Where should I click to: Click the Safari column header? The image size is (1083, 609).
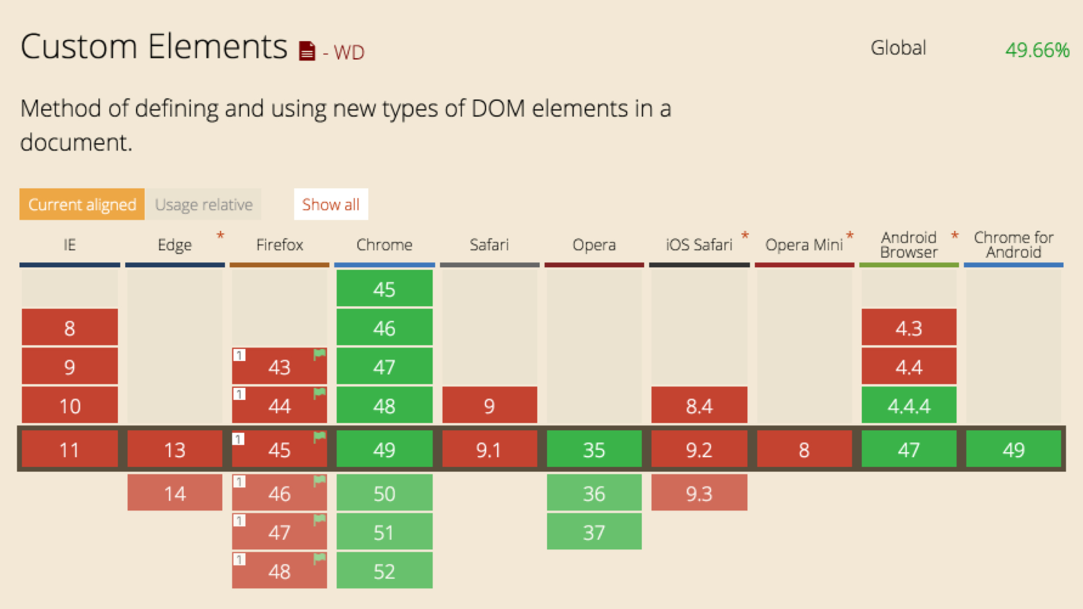point(489,245)
